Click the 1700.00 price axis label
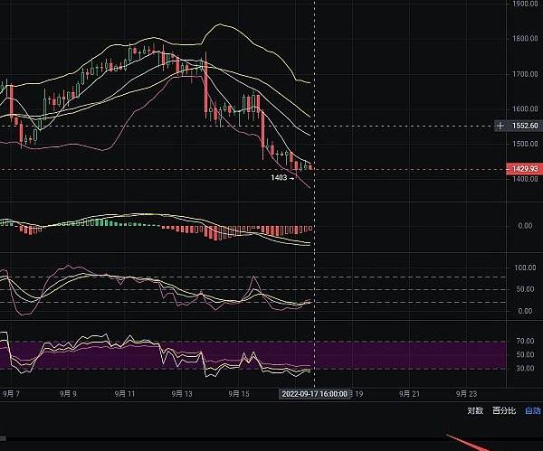Image resolution: width=543 pixels, height=451 pixels. click(x=525, y=74)
